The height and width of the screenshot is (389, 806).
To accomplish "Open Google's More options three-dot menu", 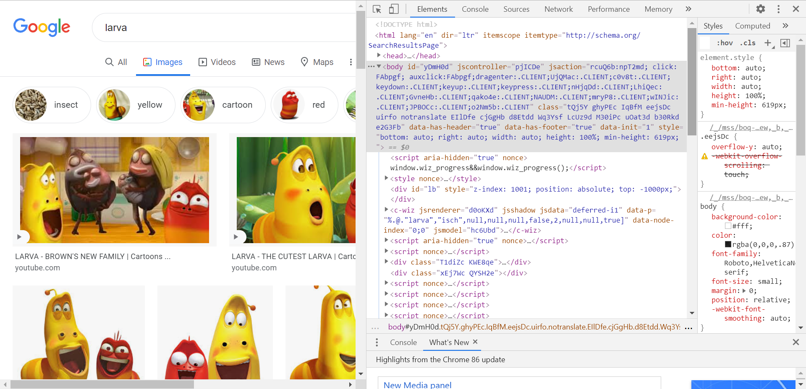I will tap(351, 62).
